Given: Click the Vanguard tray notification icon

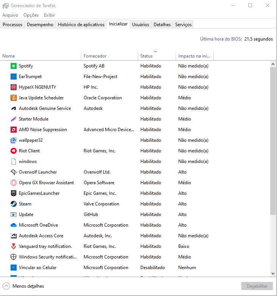Looking at the screenshot, I should 14,246.
